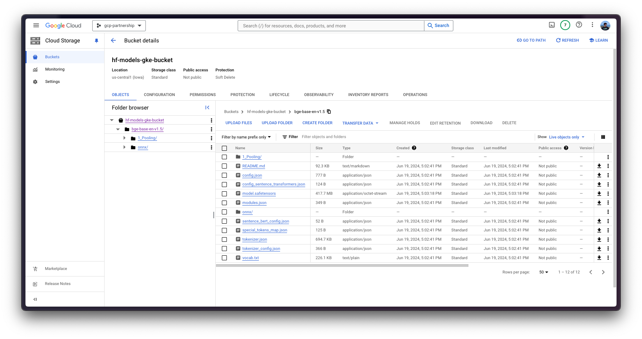Open more actions for config.json row
642x339 pixels.
click(x=608, y=175)
